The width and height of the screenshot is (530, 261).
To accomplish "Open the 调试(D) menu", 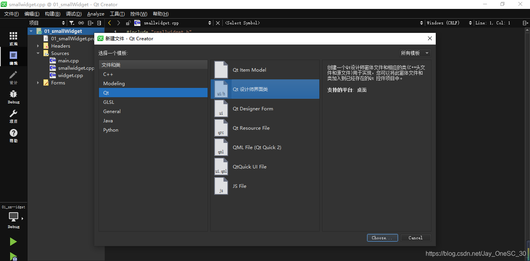I will coord(74,14).
